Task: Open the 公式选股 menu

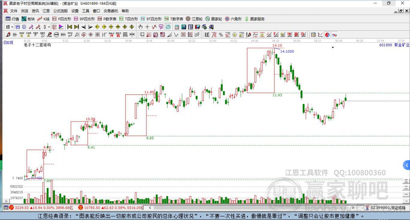Action: pos(60,11)
